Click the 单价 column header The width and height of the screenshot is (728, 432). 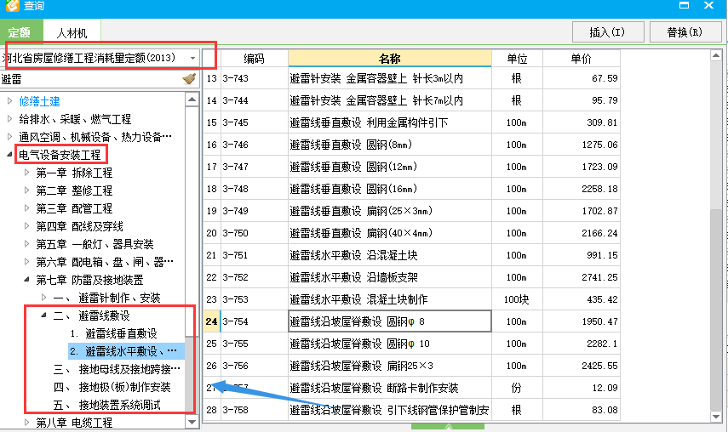tap(582, 59)
